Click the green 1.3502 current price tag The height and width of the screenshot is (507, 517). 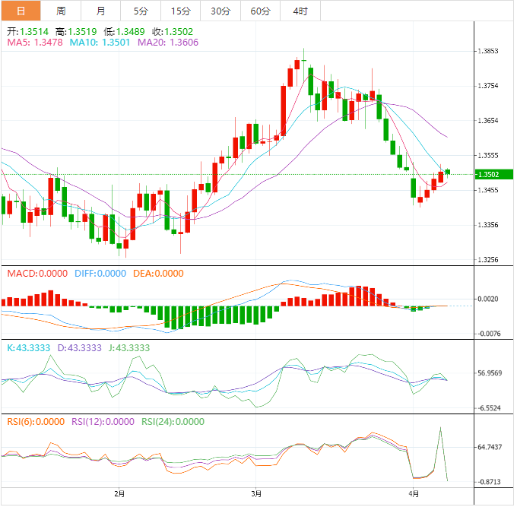pyautogui.click(x=493, y=174)
